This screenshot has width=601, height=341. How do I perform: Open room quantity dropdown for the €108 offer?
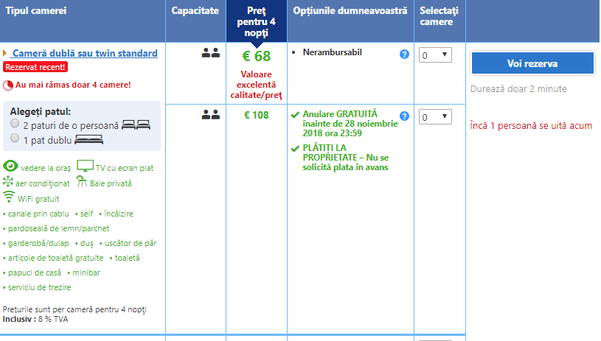[x=434, y=117]
